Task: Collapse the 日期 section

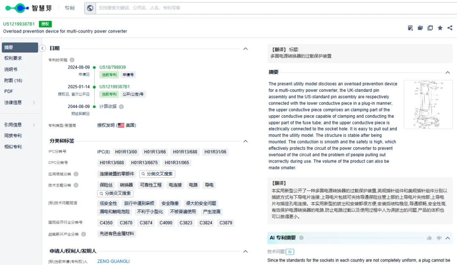Action: pos(245,49)
